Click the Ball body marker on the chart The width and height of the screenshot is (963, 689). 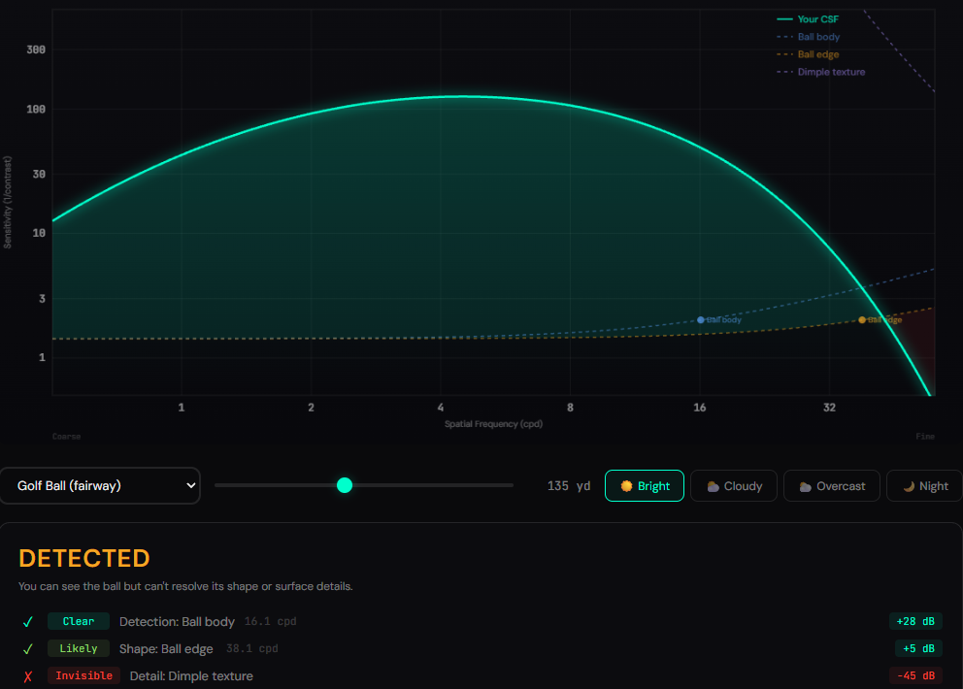[701, 320]
